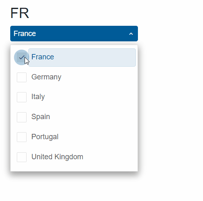Pick the Portugal option text
The height and width of the screenshot is (201, 203).
(45, 137)
